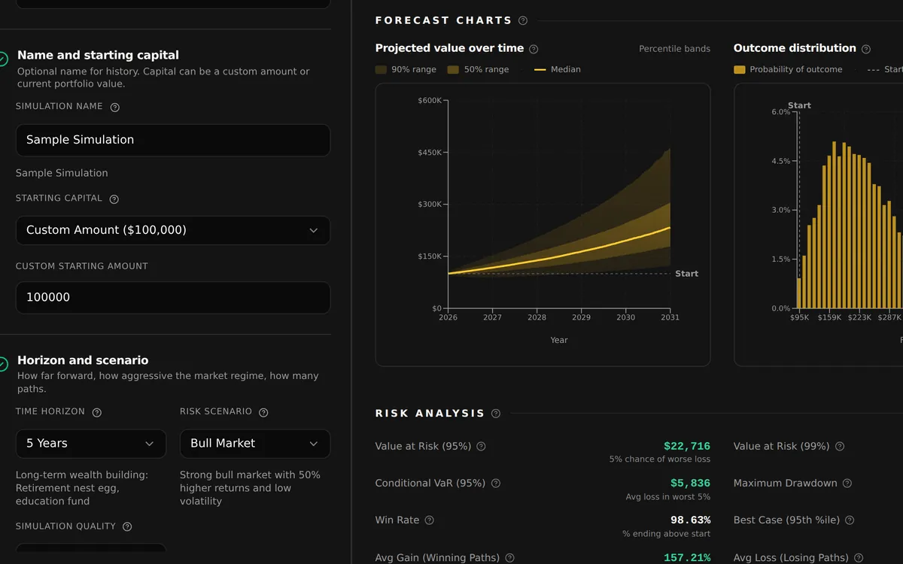Click the Outcome distribution title
The height and width of the screenshot is (564, 903).
pyautogui.click(x=795, y=48)
